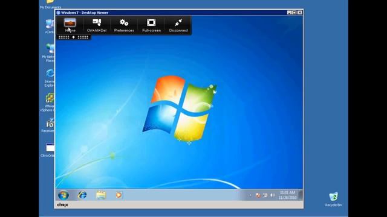Select the My Documents desktop icon
387x217 pixels.
click(50, 4)
